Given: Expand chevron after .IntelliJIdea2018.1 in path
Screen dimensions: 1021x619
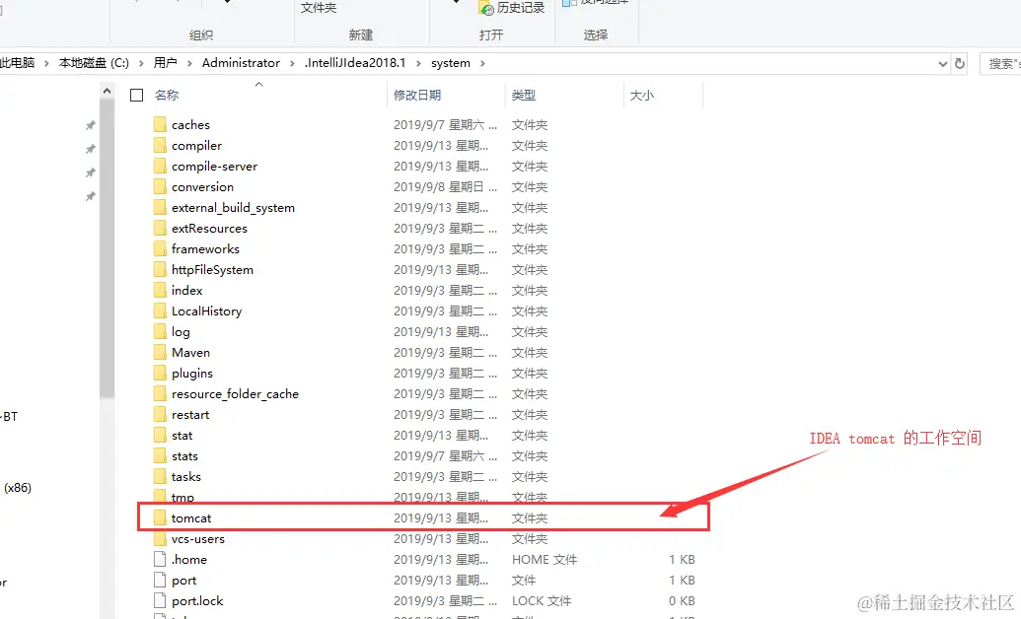Looking at the screenshot, I should click(x=418, y=63).
